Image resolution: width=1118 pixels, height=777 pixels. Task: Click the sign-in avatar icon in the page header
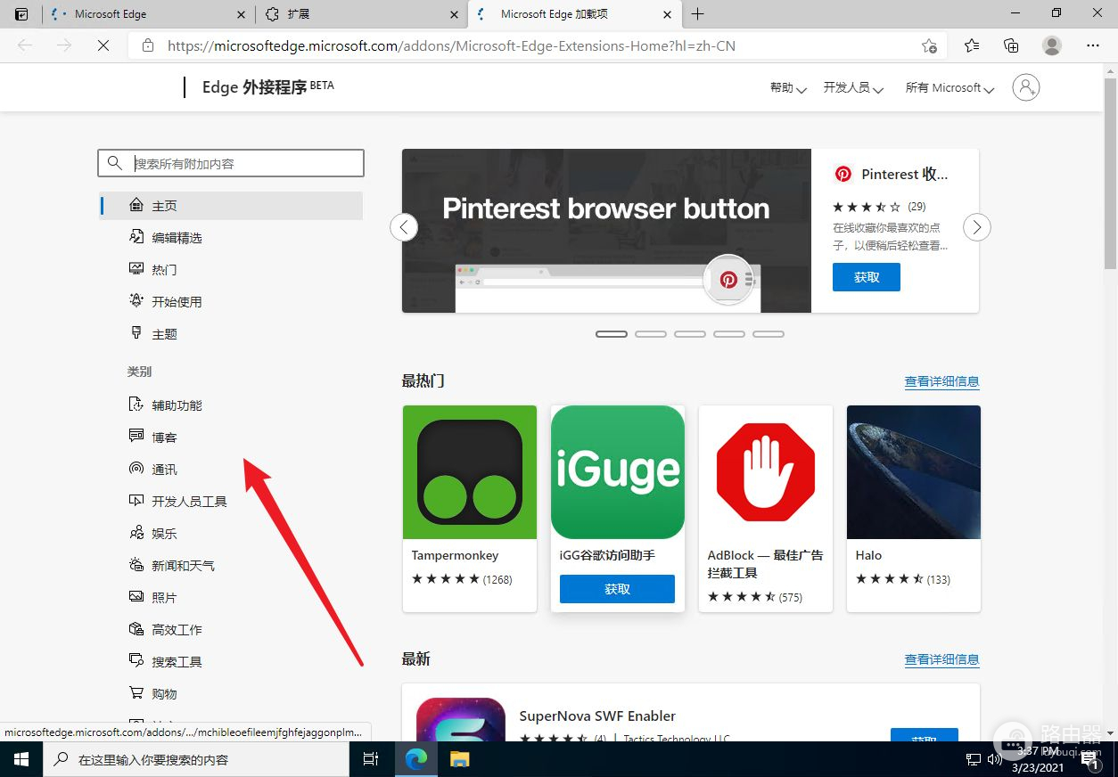click(x=1026, y=86)
